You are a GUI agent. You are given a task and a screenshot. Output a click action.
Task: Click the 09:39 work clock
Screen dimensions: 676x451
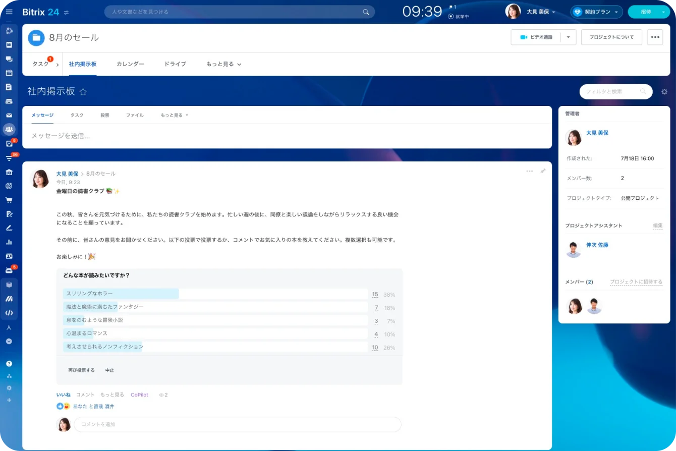[422, 12]
